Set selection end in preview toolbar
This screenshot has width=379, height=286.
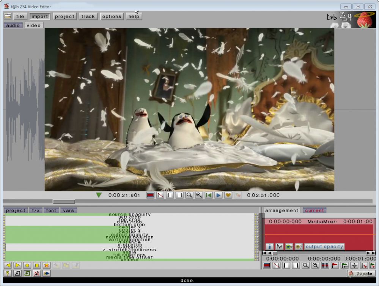(x=179, y=195)
